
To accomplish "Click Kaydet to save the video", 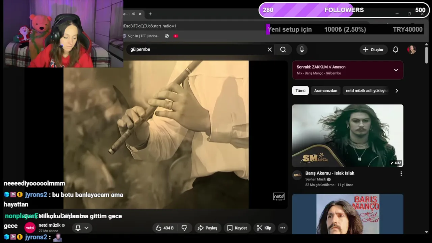I will point(237,228).
